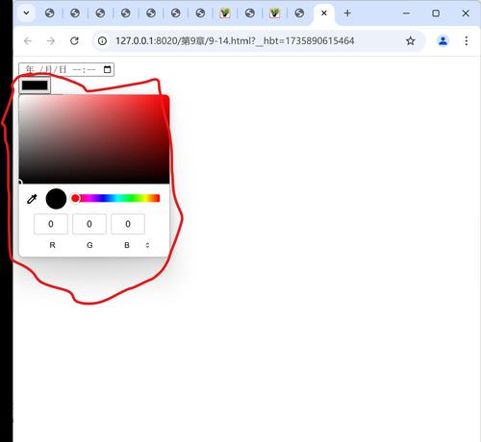The height and width of the screenshot is (442, 481).
Task: Expand the tab search dropdown chevron
Action: [x=26, y=13]
